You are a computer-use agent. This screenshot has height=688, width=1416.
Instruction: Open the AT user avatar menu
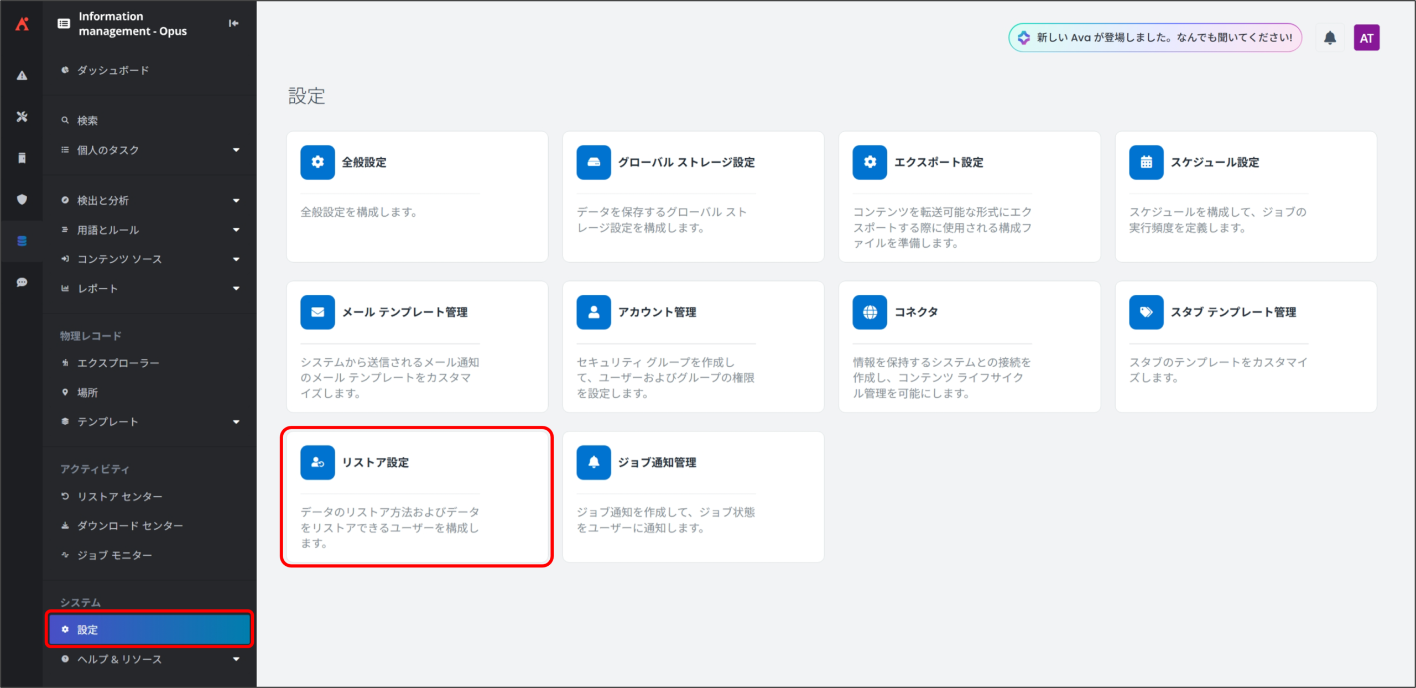pos(1366,38)
